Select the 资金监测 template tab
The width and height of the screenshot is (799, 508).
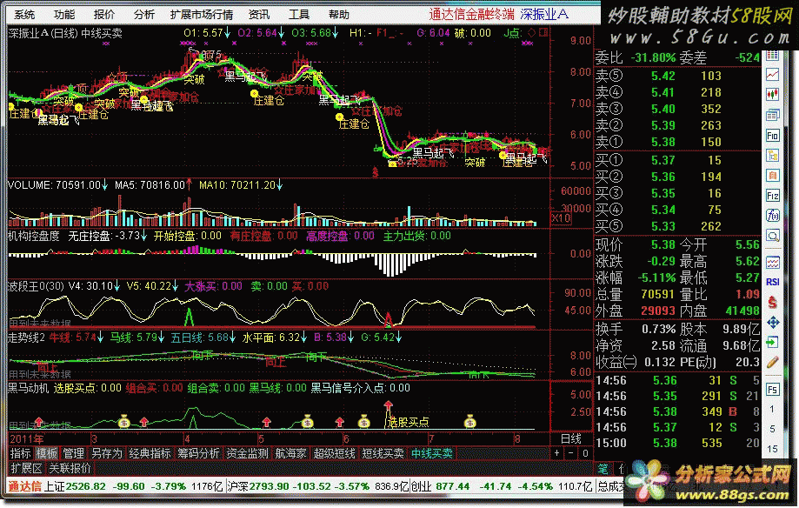coord(248,453)
